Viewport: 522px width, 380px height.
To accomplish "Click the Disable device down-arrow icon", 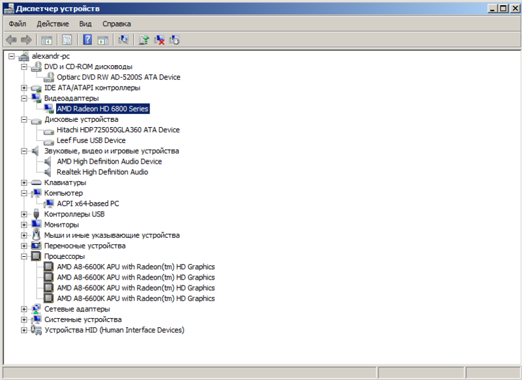I will (174, 40).
